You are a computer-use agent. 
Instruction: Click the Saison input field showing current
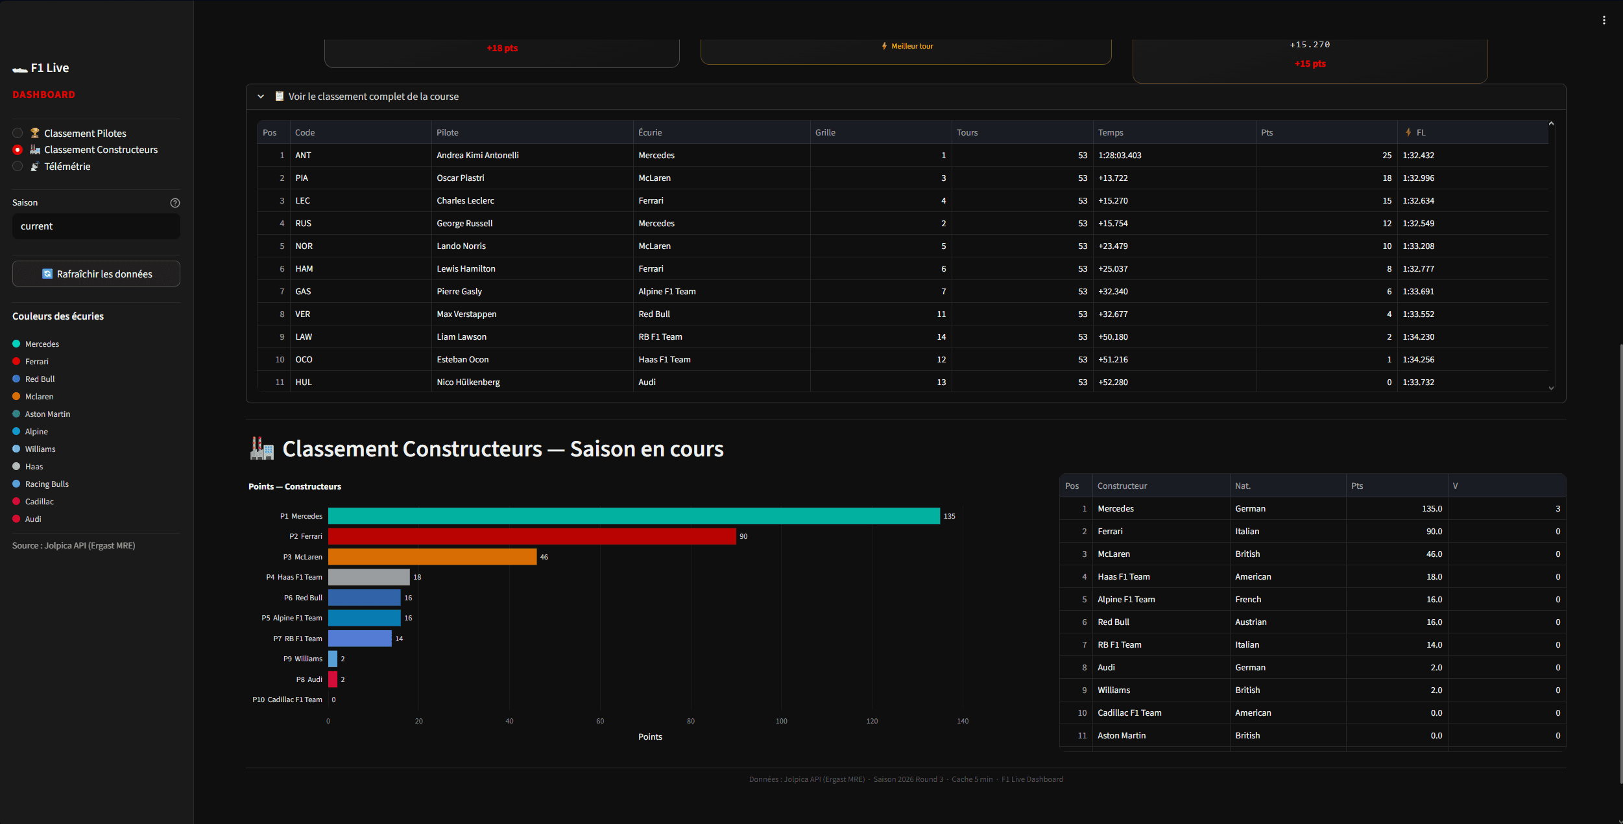click(95, 226)
